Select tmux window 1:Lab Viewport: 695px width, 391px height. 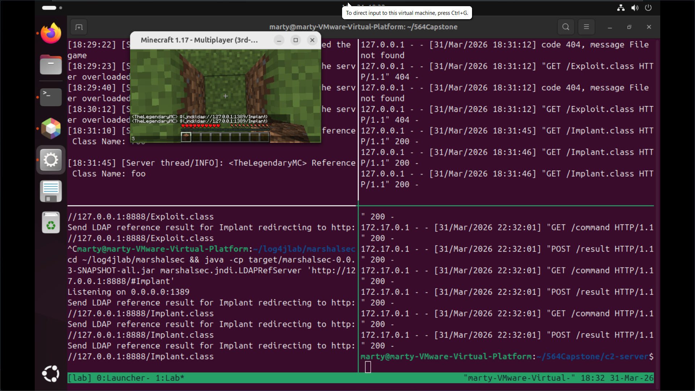(170, 378)
